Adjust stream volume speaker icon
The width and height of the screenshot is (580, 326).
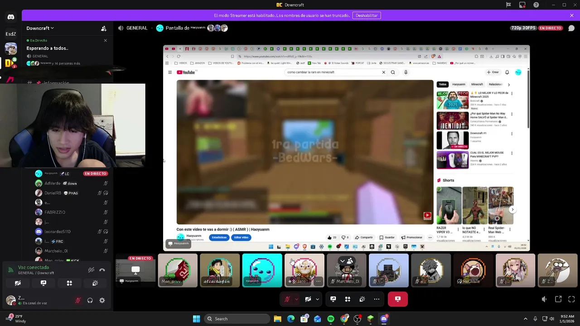click(544, 299)
